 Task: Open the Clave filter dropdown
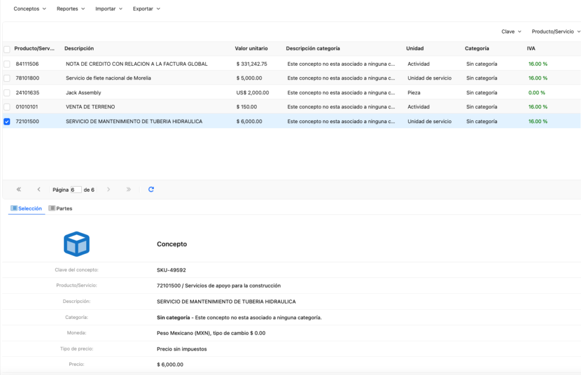(x=511, y=32)
